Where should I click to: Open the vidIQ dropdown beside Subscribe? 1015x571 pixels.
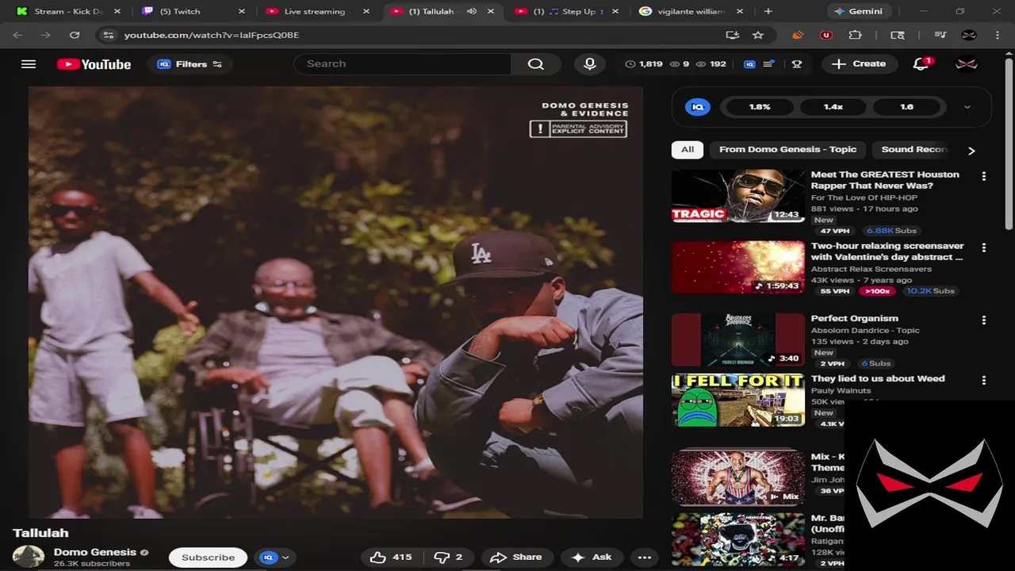coord(274,558)
